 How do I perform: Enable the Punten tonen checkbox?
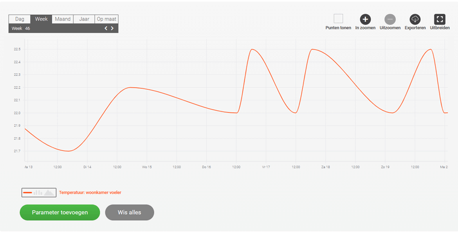[338, 19]
